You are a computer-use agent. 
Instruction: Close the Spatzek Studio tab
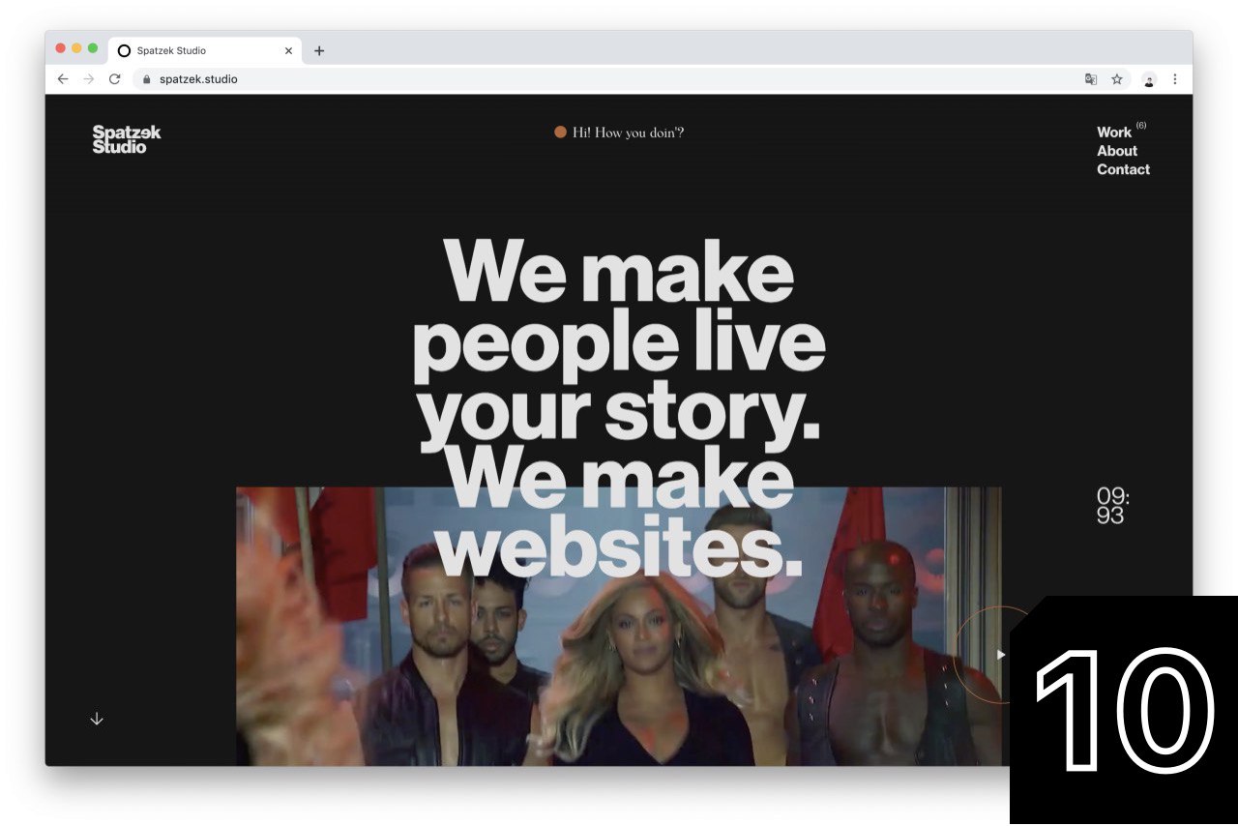point(288,50)
